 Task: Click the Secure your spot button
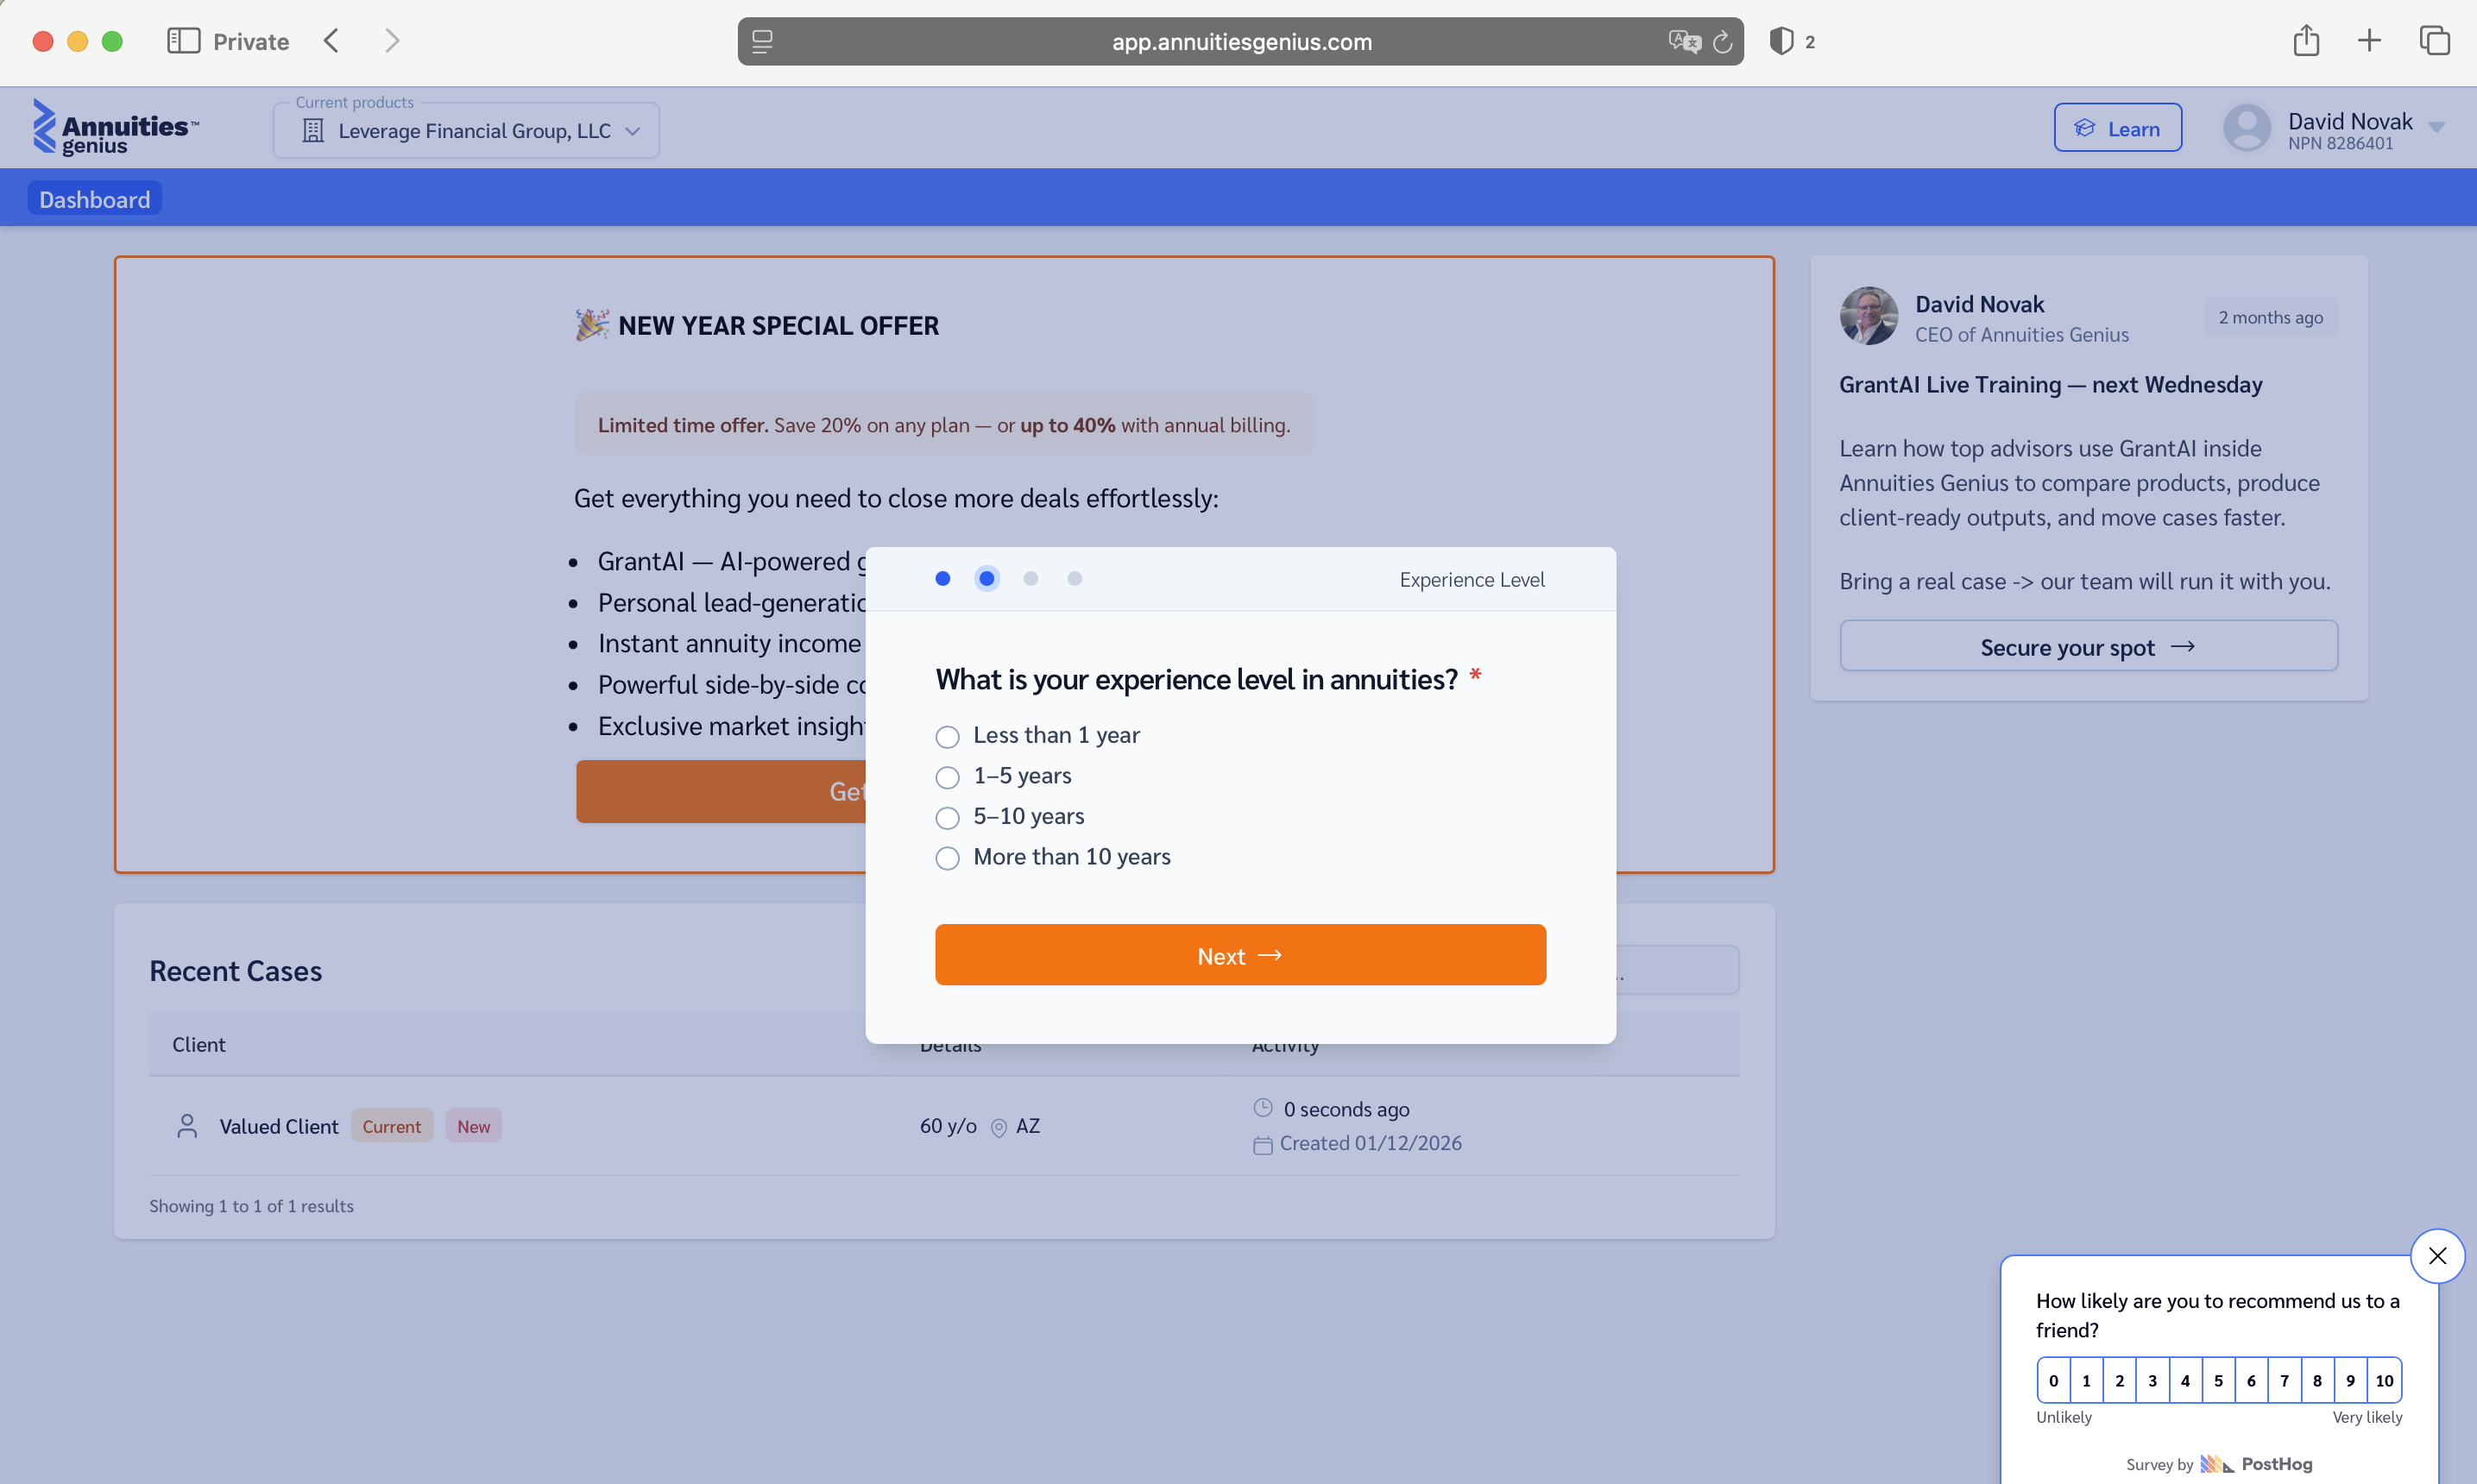pyautogui.click(x=2088, y=647)
